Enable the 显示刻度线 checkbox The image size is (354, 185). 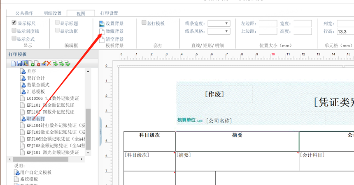point(14,30)
